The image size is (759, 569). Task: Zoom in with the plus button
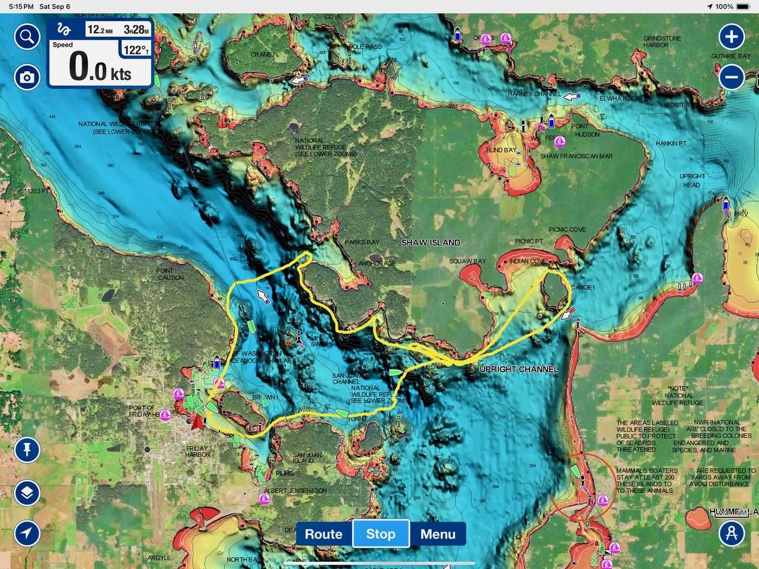tap(732, 37)
